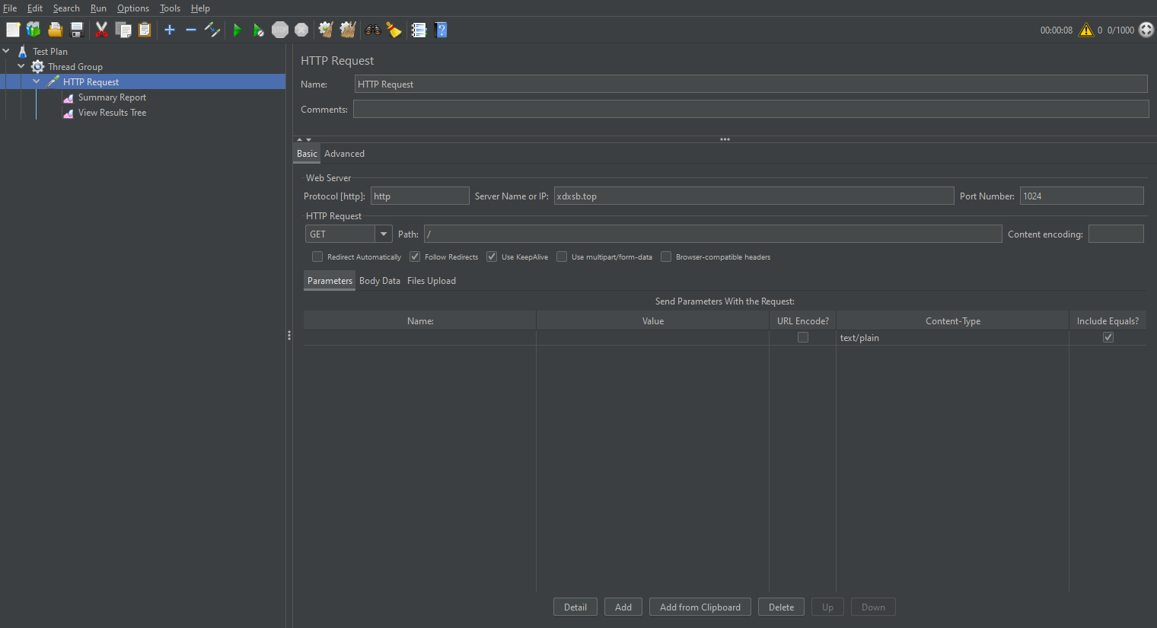The width and height of the screenshot is (1157, 628).
Task: Open the GET method dropdown
Action: coord(384,234)
